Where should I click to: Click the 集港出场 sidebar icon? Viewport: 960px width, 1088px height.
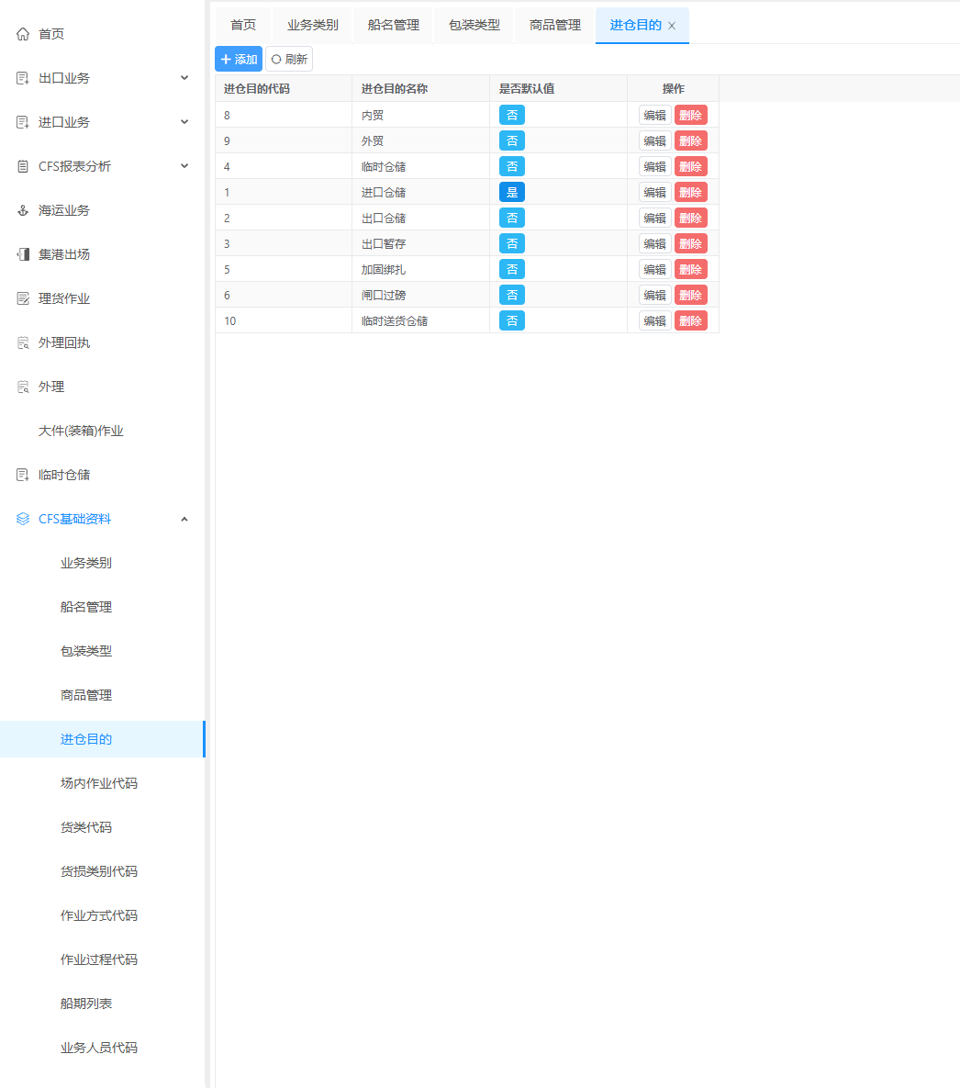[23, 254]
